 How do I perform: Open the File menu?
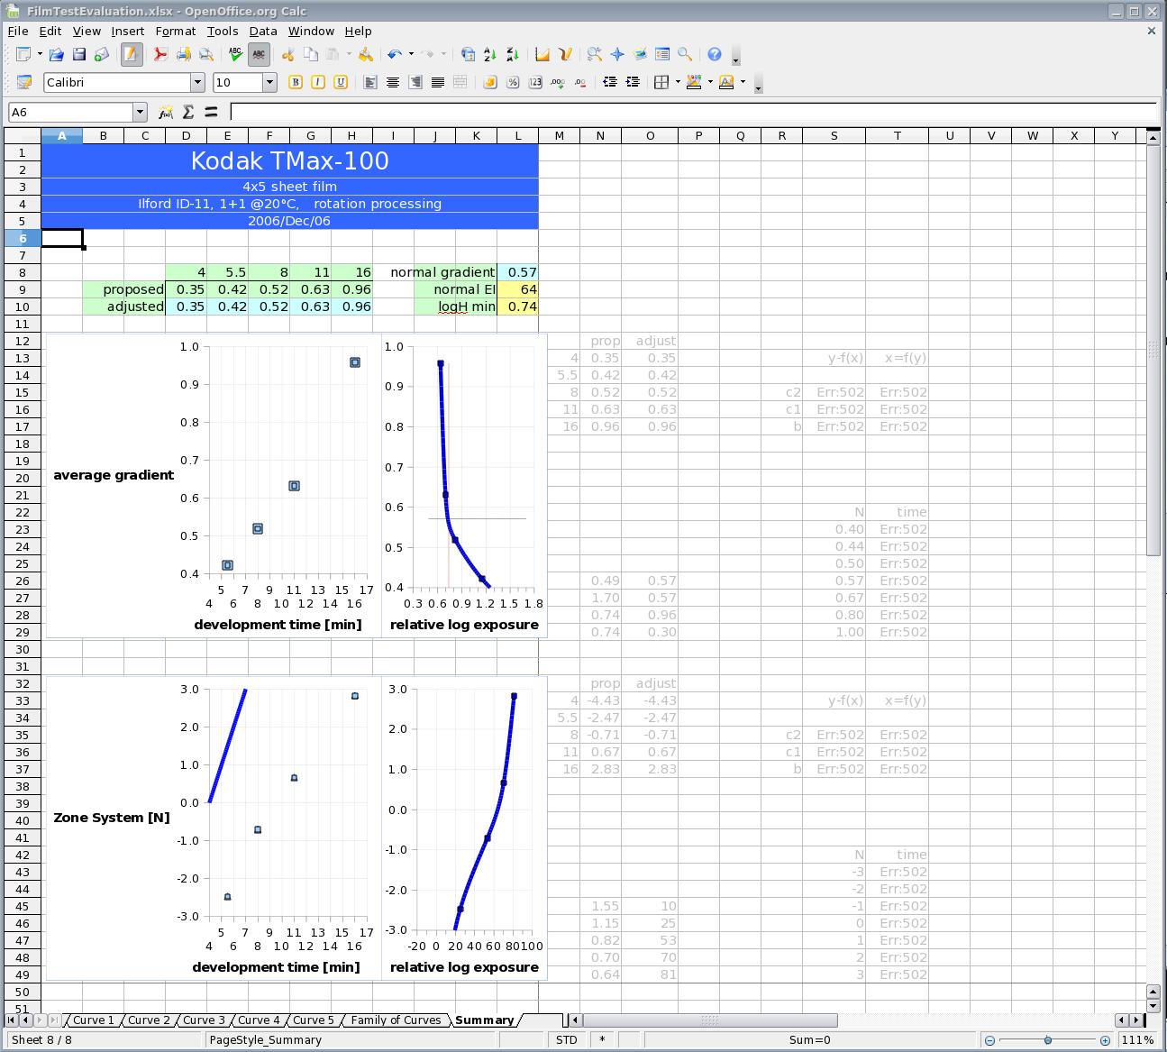18,31
